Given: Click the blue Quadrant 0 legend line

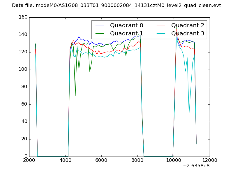Looking at the screenshot, I should click(100, 26).
